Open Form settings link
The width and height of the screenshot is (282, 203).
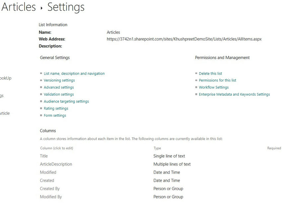pyautogui.click(x=55, y=115)
